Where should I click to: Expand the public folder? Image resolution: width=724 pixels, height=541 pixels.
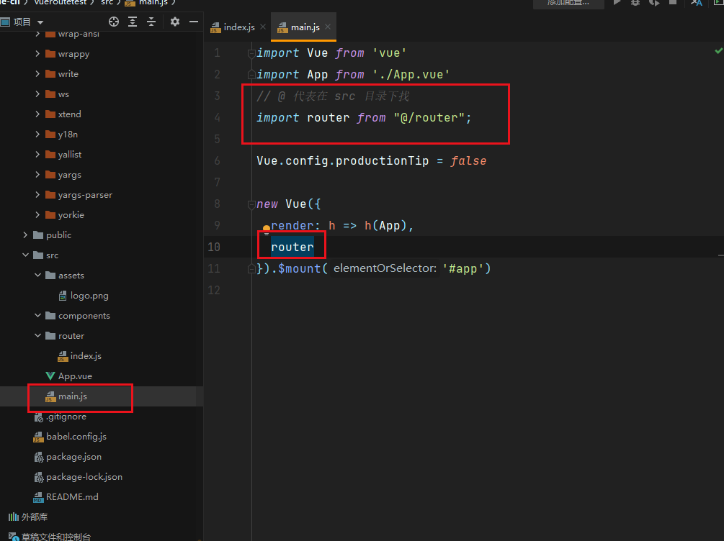26,235
